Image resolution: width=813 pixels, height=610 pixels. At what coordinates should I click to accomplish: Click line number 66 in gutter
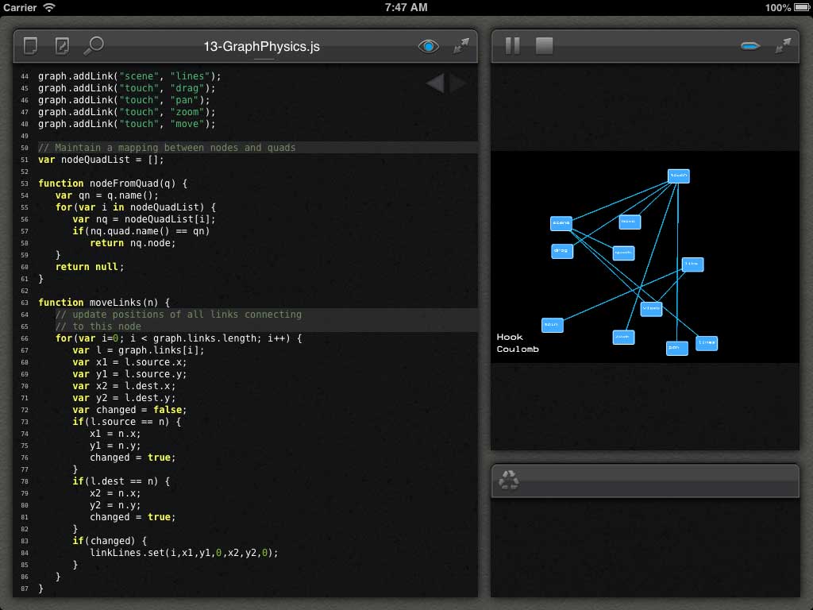[25, 338]
